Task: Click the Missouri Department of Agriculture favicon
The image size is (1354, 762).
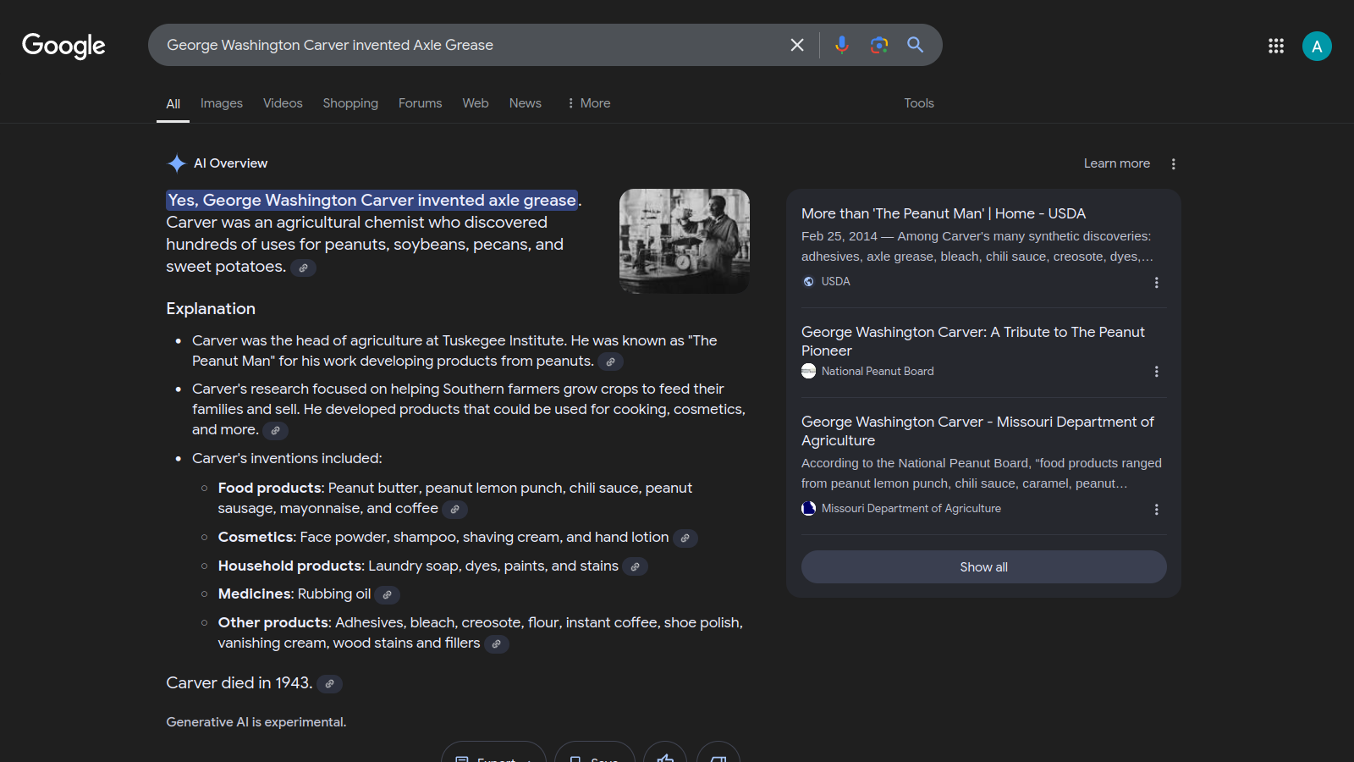Action: [809, 508]
